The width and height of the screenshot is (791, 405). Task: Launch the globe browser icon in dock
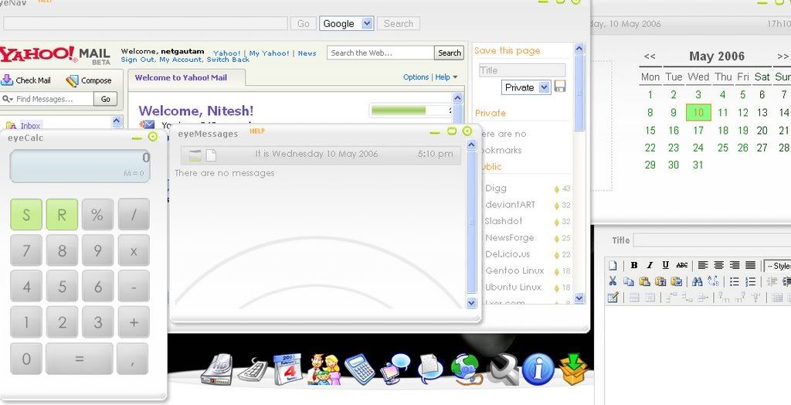pos(466,369)
